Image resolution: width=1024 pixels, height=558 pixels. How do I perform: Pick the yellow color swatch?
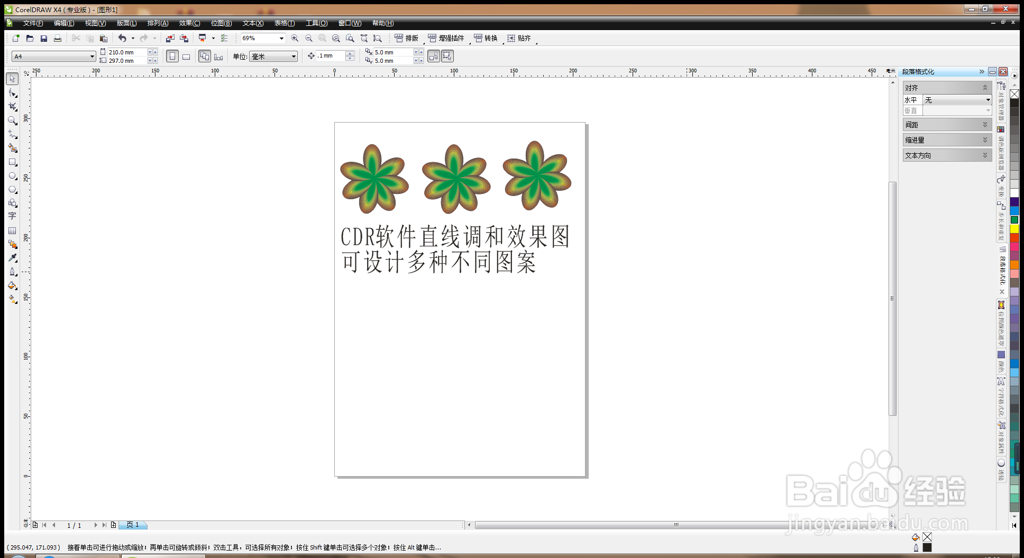tap(1014, 229)
